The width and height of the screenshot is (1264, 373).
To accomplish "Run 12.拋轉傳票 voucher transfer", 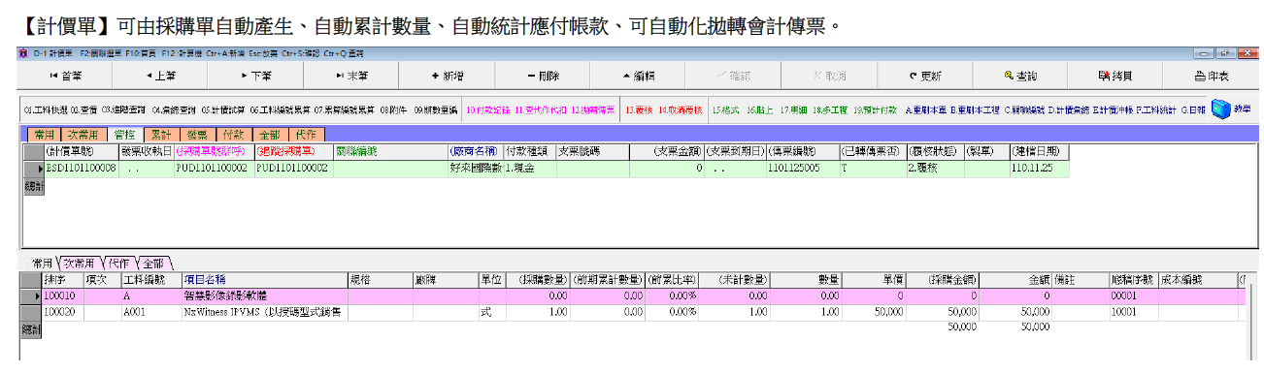I will click(x=594, y=110).
